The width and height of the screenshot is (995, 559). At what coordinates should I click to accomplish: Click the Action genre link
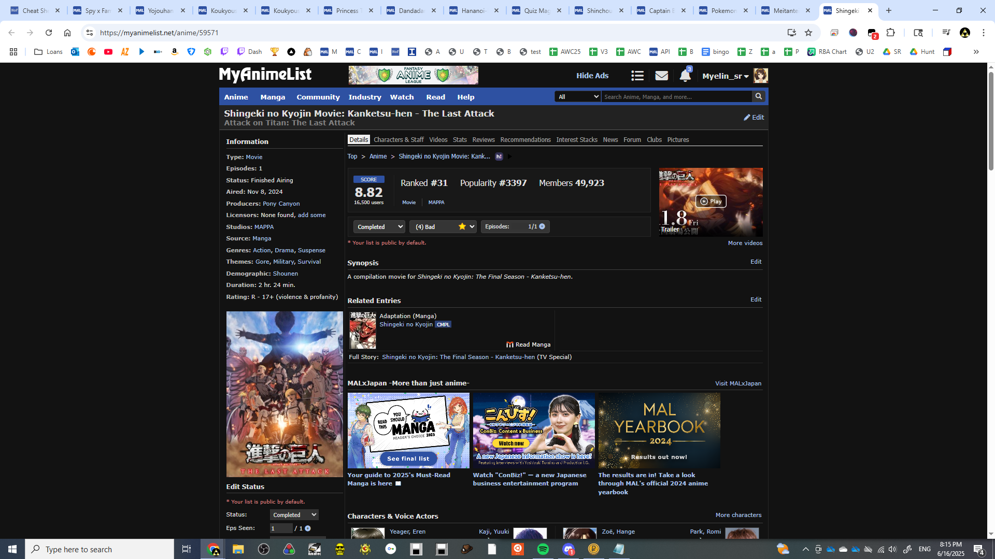click(262, 250)
